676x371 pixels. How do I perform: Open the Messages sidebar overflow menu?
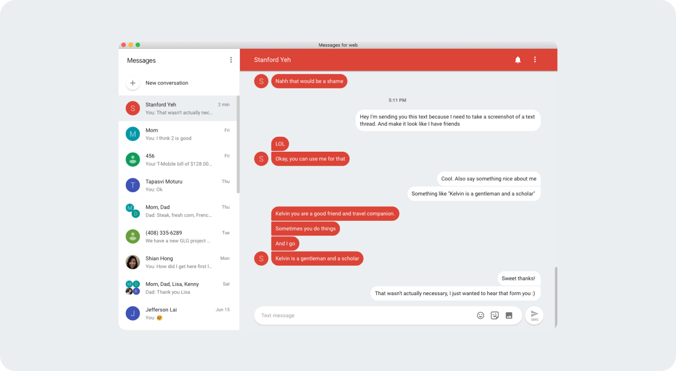pos(231,59)
